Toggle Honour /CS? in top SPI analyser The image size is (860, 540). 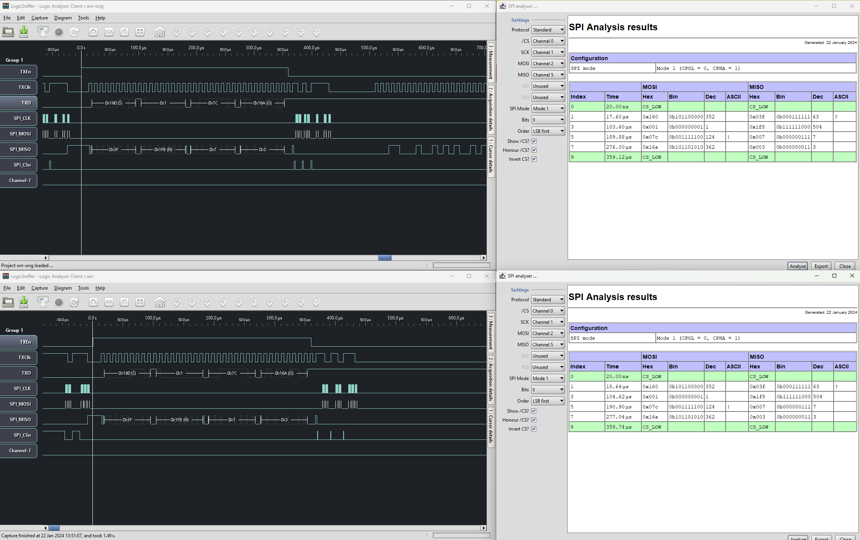click(534, 150)
